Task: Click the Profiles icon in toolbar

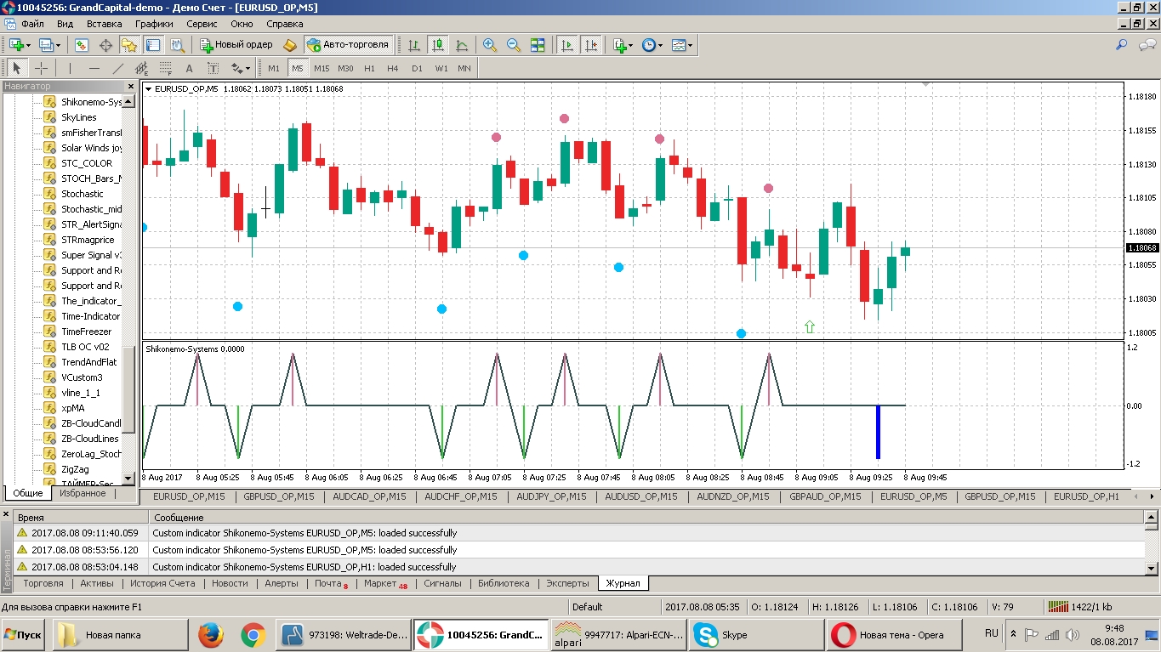Action: [46, 45]
